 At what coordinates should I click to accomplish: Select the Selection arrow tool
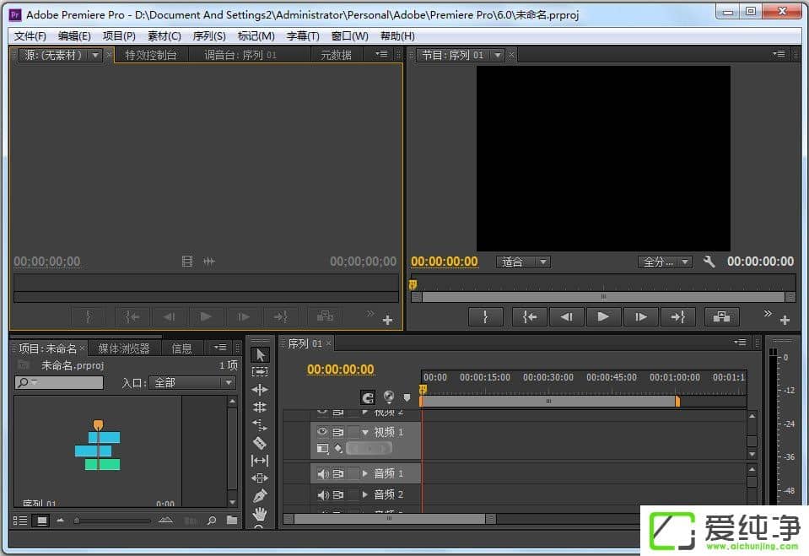[x=260, y=354]
